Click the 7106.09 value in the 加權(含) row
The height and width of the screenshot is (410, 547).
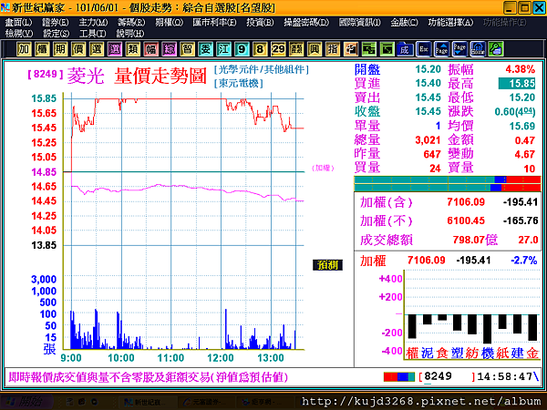tap(466, 202)
